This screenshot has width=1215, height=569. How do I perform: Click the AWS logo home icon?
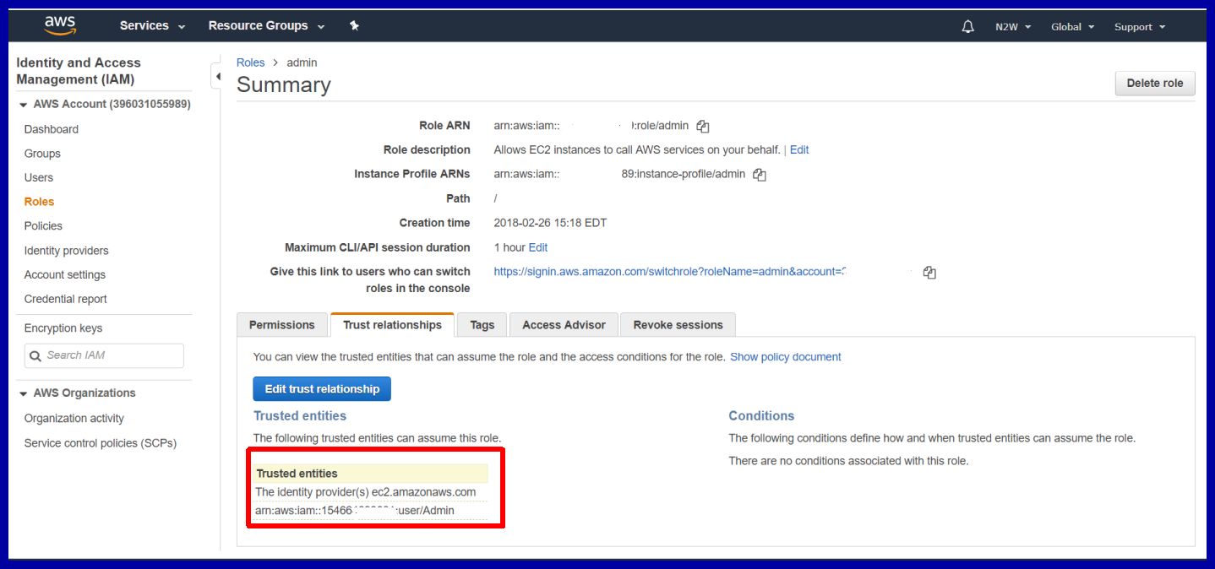pos(60,26)
